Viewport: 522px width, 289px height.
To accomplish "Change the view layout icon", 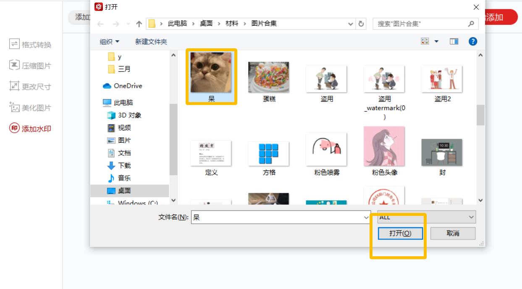I will (x=425, y=41).
